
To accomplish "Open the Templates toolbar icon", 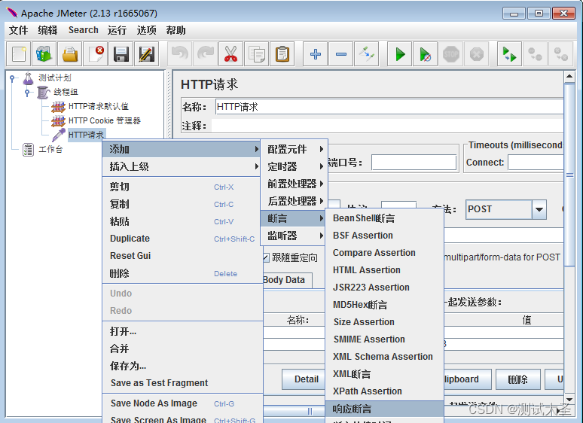I will [x=44, y=54].
